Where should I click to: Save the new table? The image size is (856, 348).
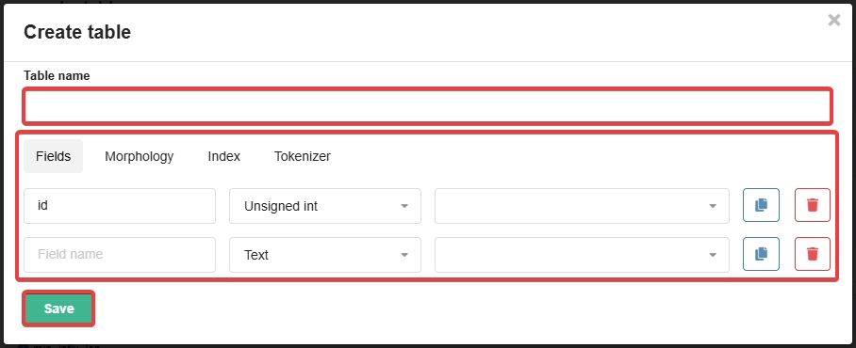click(58, 308)
